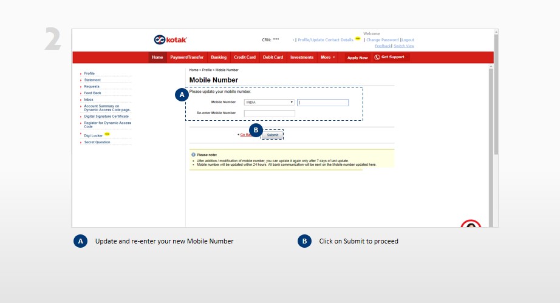The width and height of the screenshot is (560, 303).
Task: Click the Please note info icon
Action: point(193,155)
